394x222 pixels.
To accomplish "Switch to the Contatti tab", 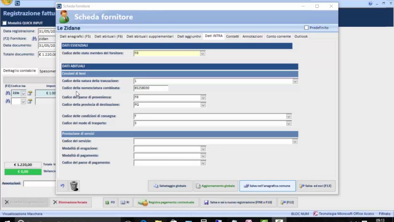I will [x=232, y=36].
